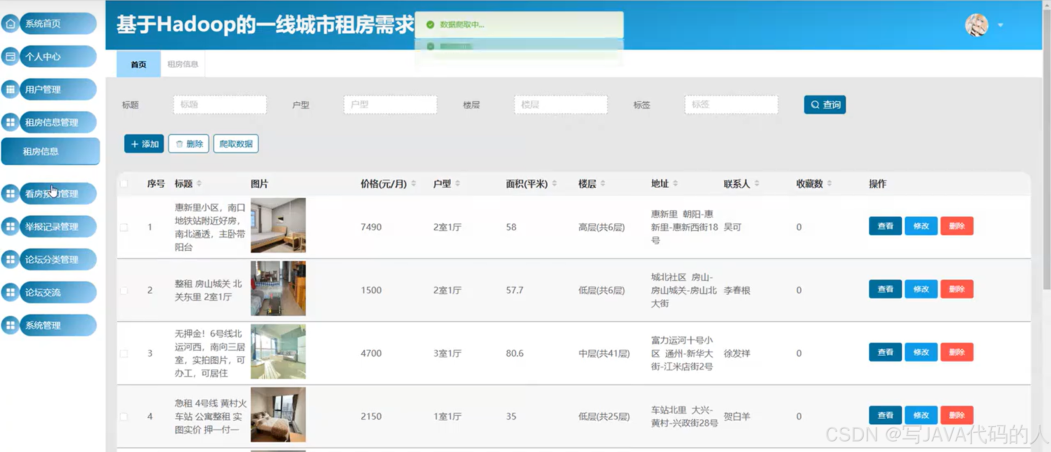Sort table by 地址 column arrows
The height and width of the screenshot is (452, 1051).
[675, 184]
